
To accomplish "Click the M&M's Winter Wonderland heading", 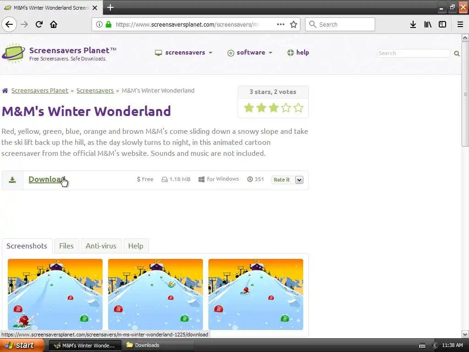I will click(86, 111).
